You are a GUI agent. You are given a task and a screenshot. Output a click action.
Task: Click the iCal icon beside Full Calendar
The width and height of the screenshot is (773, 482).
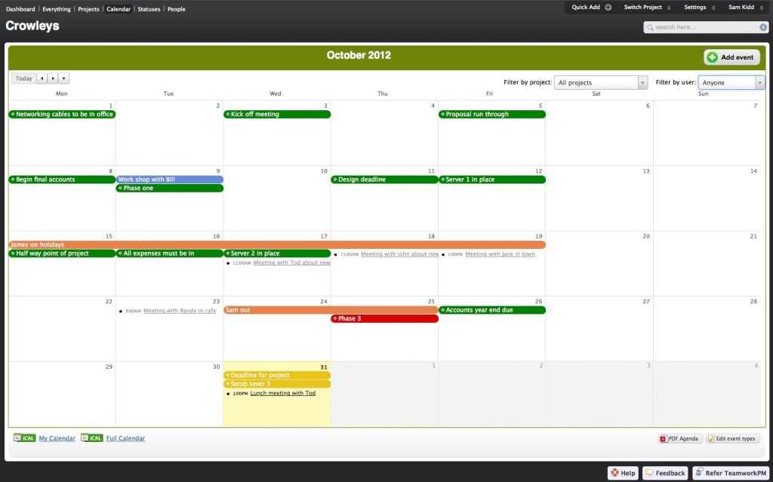(x=91, y=437)
